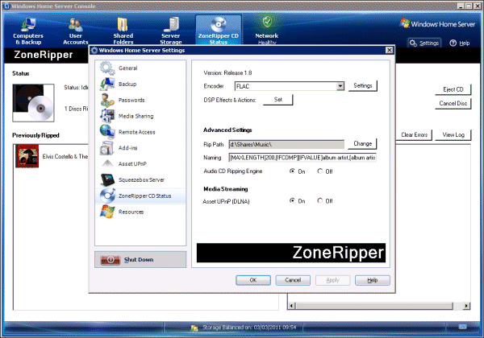
Task: Click the Rip Path field
Action: point(286,144)
